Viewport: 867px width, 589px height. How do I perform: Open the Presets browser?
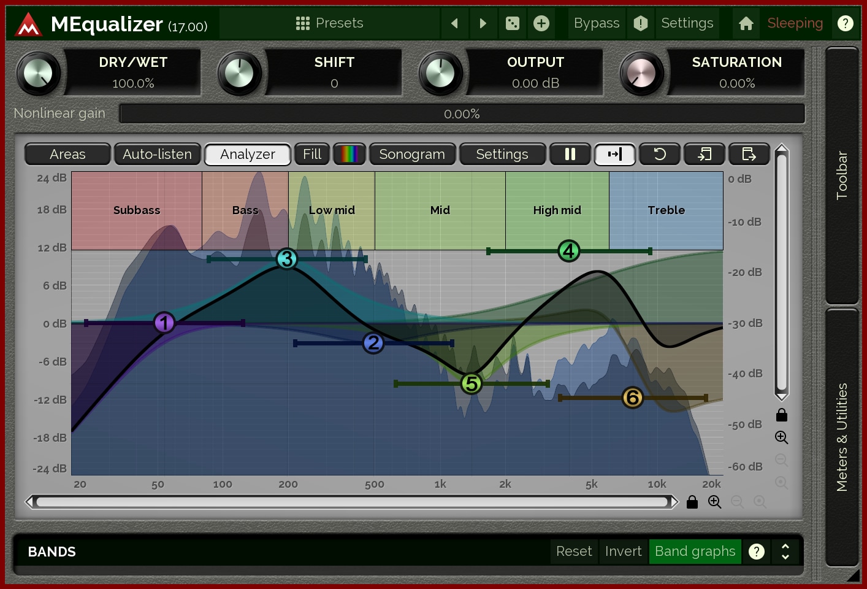pyautogui.click(x=329, y=23)
